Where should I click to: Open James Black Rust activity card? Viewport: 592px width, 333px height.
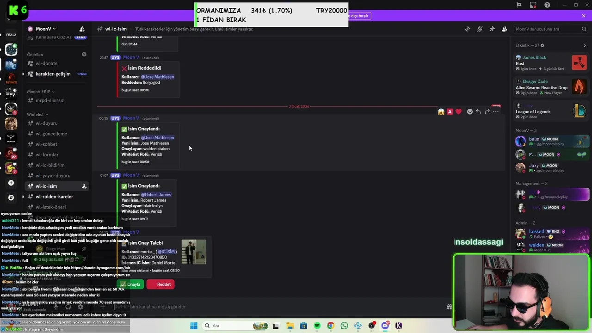[x=551, y=62]
